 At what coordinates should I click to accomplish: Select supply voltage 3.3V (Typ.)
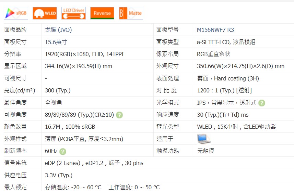tap(59, 175)
